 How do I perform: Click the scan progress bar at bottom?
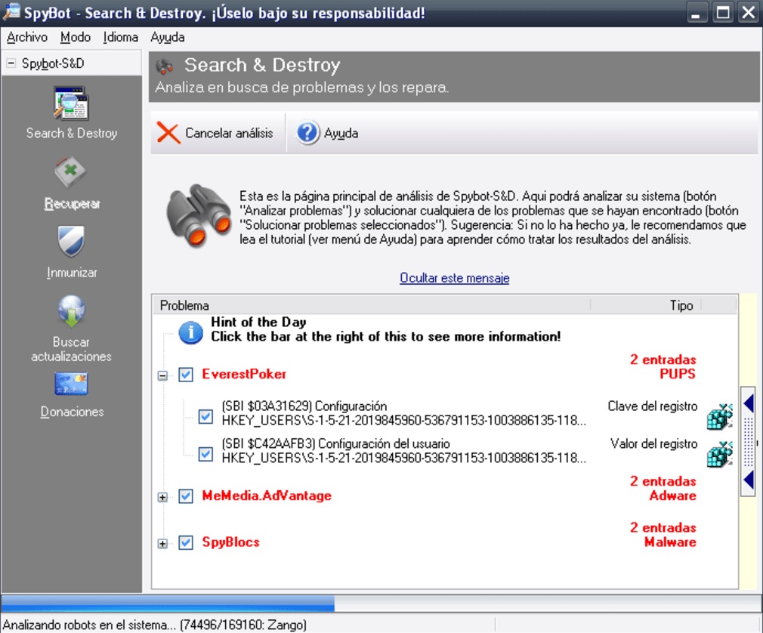[x=227, y=602]
